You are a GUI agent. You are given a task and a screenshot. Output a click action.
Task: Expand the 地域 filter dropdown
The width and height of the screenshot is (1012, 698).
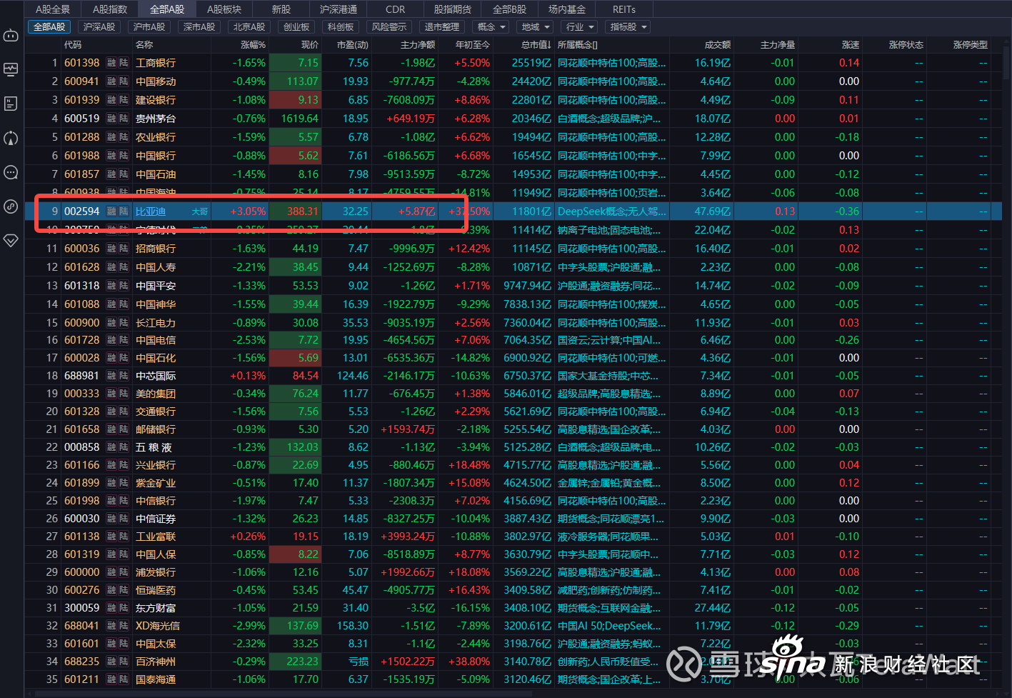pos(536,27)
